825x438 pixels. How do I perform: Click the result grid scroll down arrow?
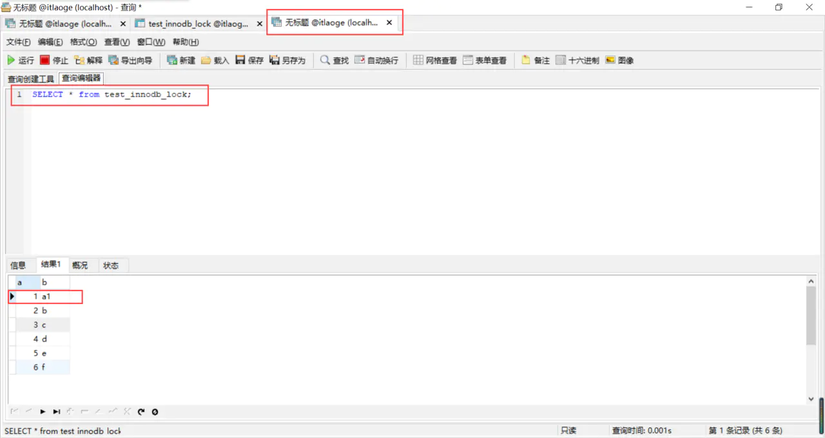click(x=811, y=399)
